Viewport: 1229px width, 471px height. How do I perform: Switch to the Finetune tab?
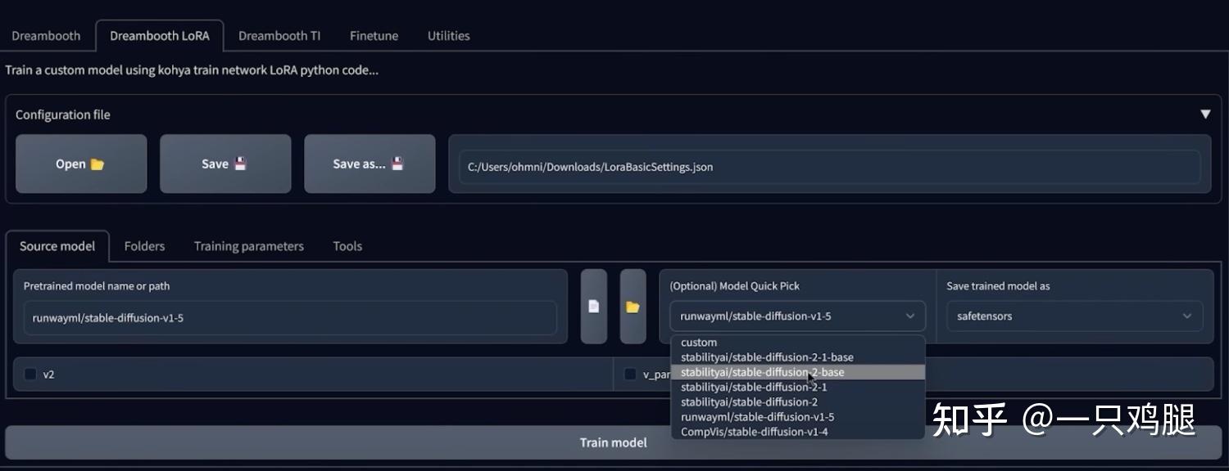pyautogui.click(x=374, y=35)
